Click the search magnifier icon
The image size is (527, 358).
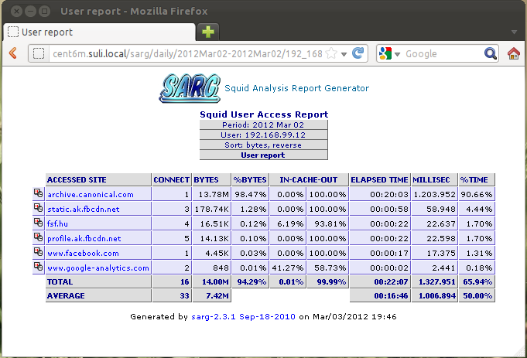(x=491, y=53)
